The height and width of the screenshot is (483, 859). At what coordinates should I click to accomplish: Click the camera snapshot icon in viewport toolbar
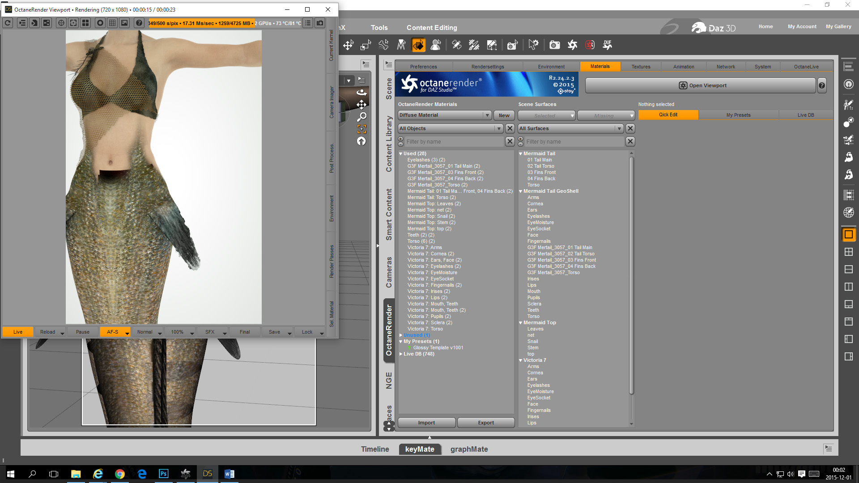pyautogui.click(x=320, y=23)
